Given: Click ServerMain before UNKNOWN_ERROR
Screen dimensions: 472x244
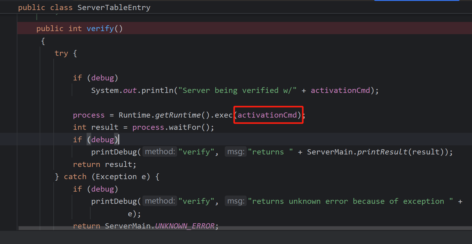Looking at the screenshot, I should 128,226.
